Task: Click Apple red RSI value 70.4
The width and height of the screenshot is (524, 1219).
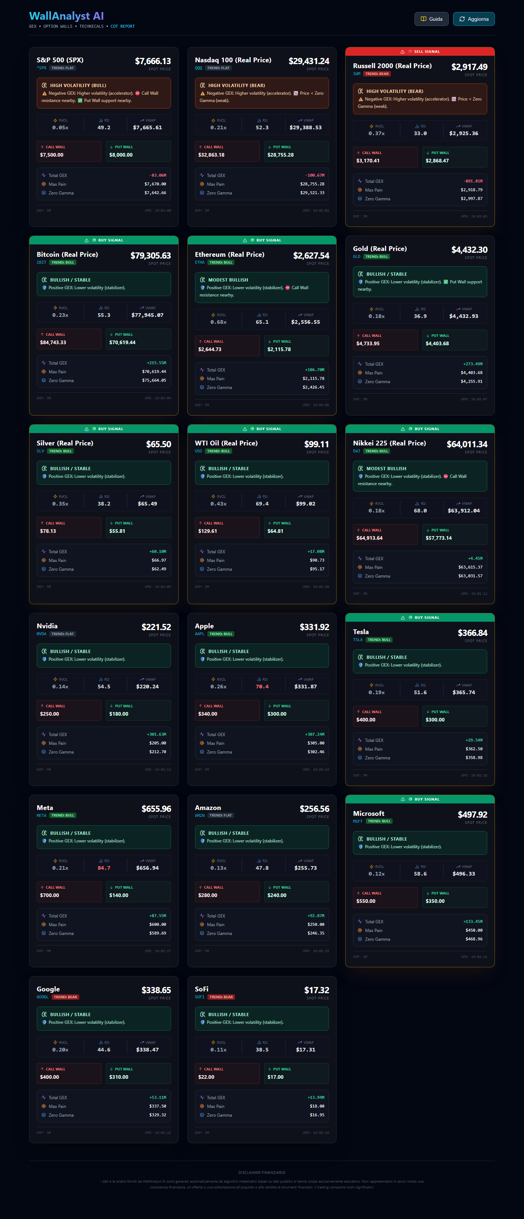Action: (x=262, y=686)
